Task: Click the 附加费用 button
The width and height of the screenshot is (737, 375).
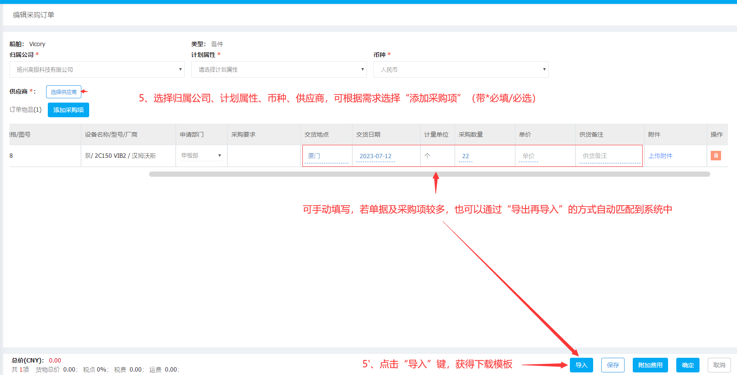Action: 650,365
